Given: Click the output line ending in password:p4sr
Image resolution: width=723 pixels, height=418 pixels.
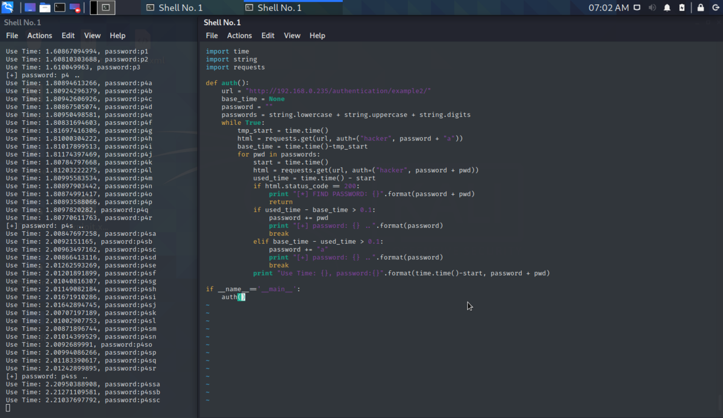Looking at the screenshot, I should click(81, 368).
